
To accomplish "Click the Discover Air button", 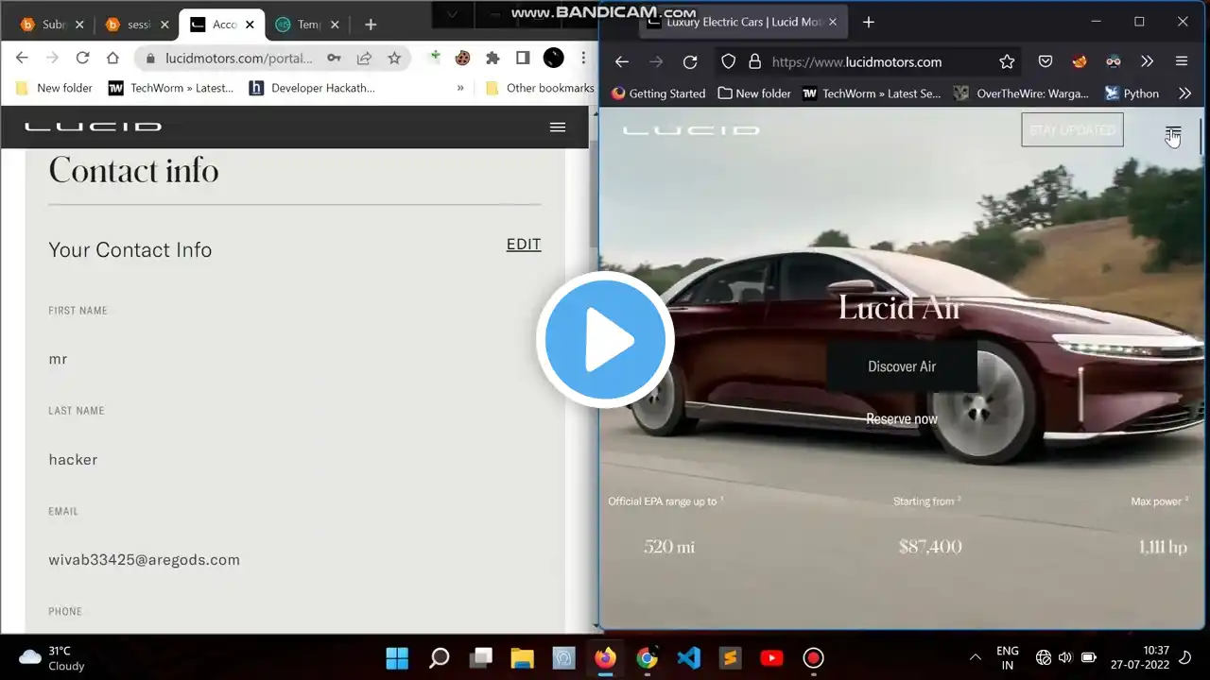I will pos(902,366).
